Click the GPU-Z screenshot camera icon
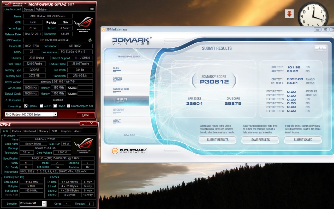 (x=92, y=9)
